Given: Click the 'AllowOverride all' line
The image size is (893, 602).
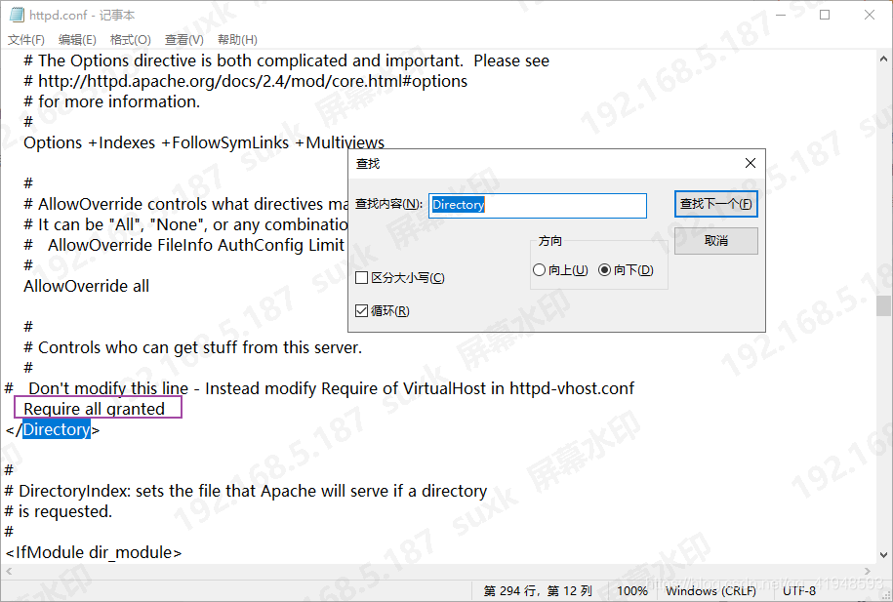Looking at the screenshot, I should [x=87, y=286].
